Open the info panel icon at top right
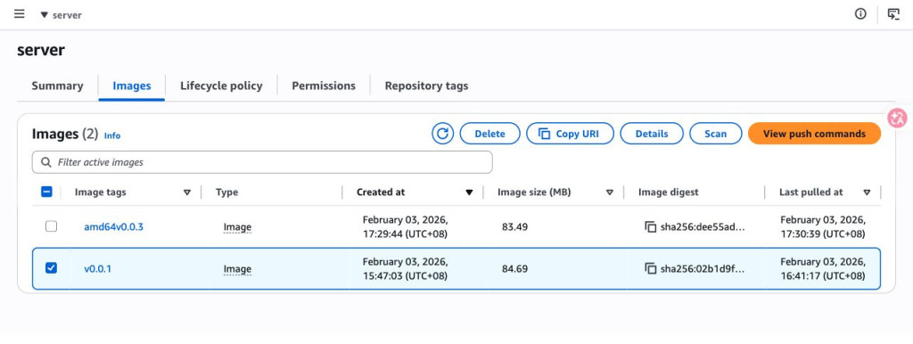Viewport: 913px width, 344px height. (860, 14)
